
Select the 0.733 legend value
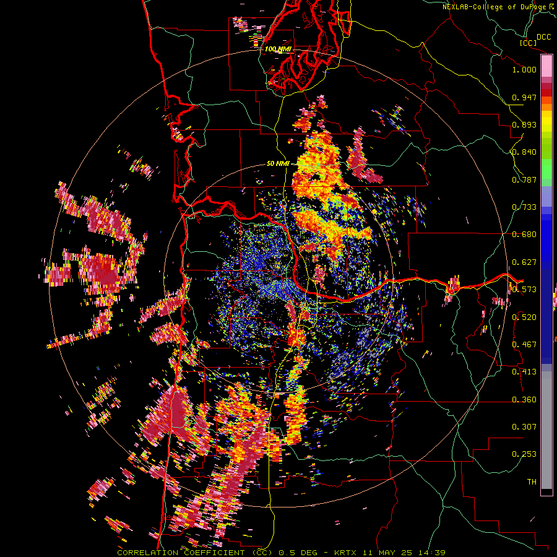coord(524,207)
